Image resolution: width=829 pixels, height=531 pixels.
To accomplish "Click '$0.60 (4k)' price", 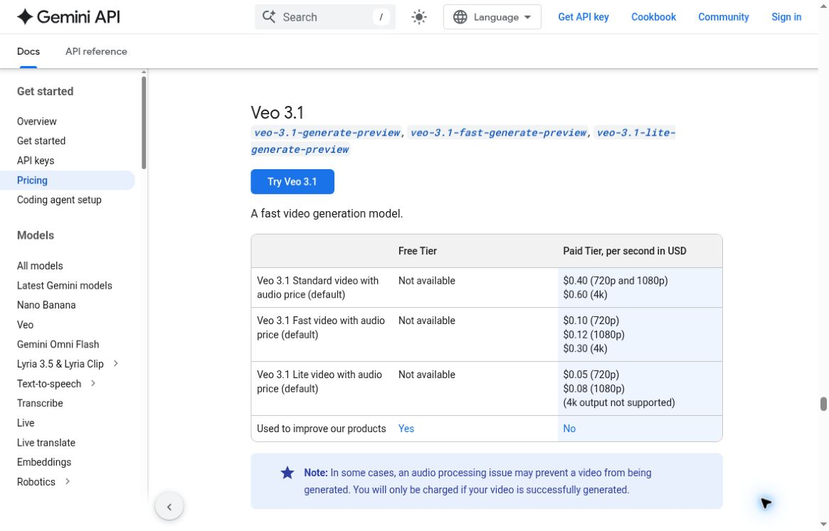I will pos(585,294).
